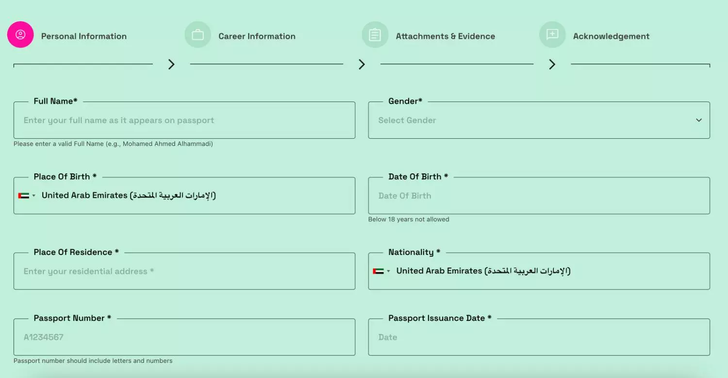The width and height of the screenshot is (728, 378).
Task: Click the Acknowledgement chat bubble icon
Action: coord(552,35)
